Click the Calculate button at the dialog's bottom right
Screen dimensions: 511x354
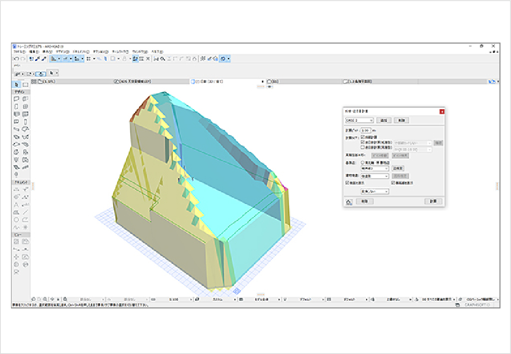click(433, 201)
